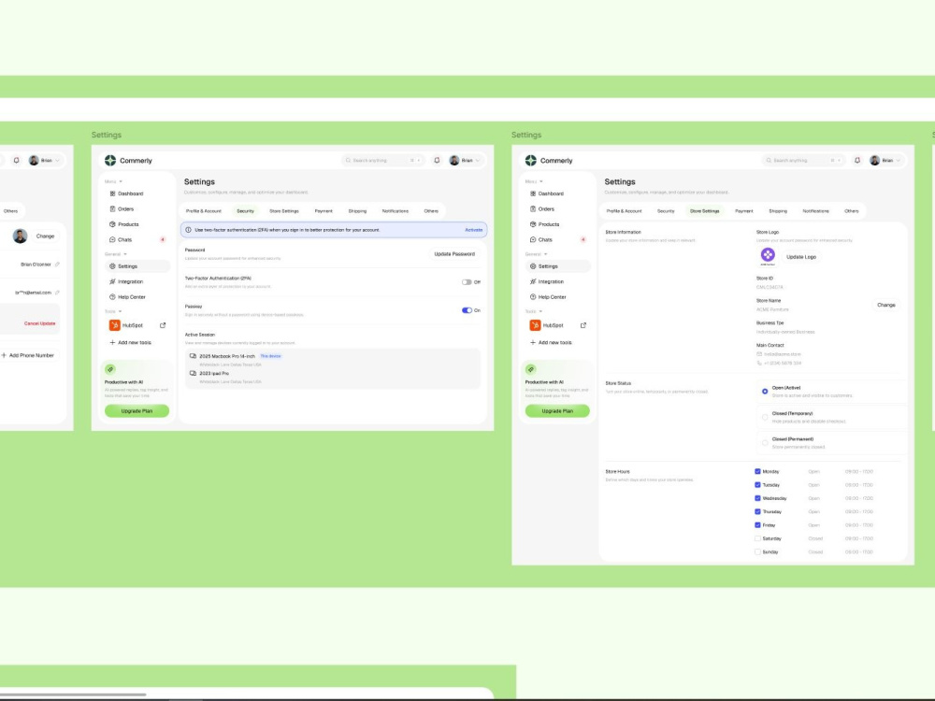The width and height of the screenshot is (935, 701).
Task: Uncheck the Friday store hours checkbox
Action: pos(758,525)
